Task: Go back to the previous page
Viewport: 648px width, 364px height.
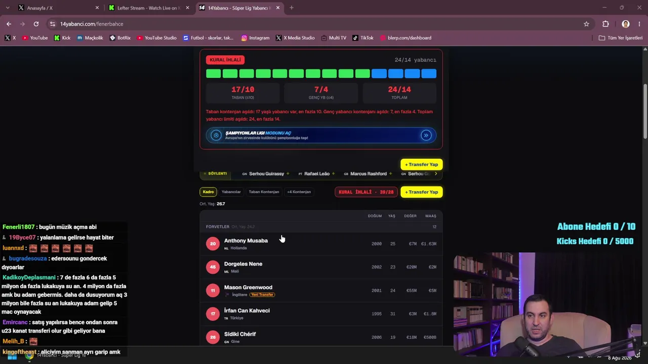Action: [x=9, y=24]
